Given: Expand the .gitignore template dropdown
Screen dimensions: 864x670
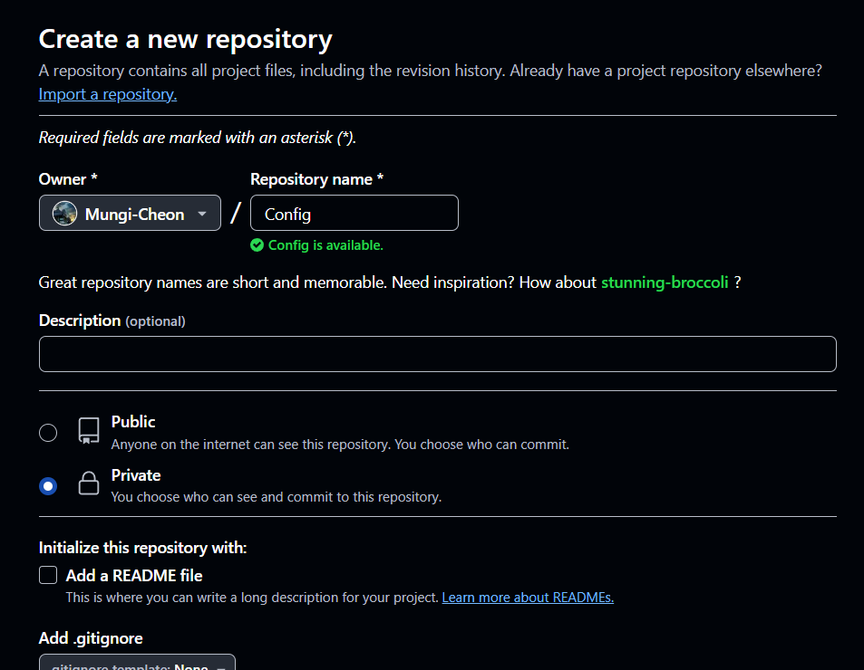Looking at the screenshot, I should (137, 662).
